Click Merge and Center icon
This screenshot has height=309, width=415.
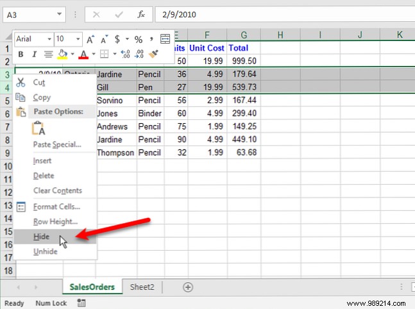point(165,39)
